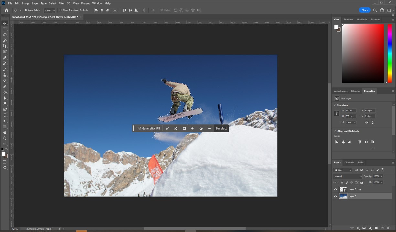Select the History Brush tool
Screen dimensions: 396x232
coord(5,81)
